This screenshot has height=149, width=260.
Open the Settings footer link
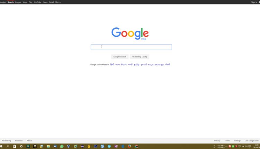tap(237, 141)
